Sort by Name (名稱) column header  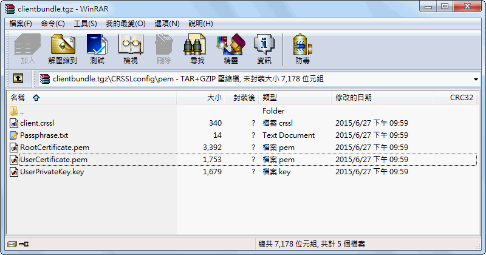(92, 98)
